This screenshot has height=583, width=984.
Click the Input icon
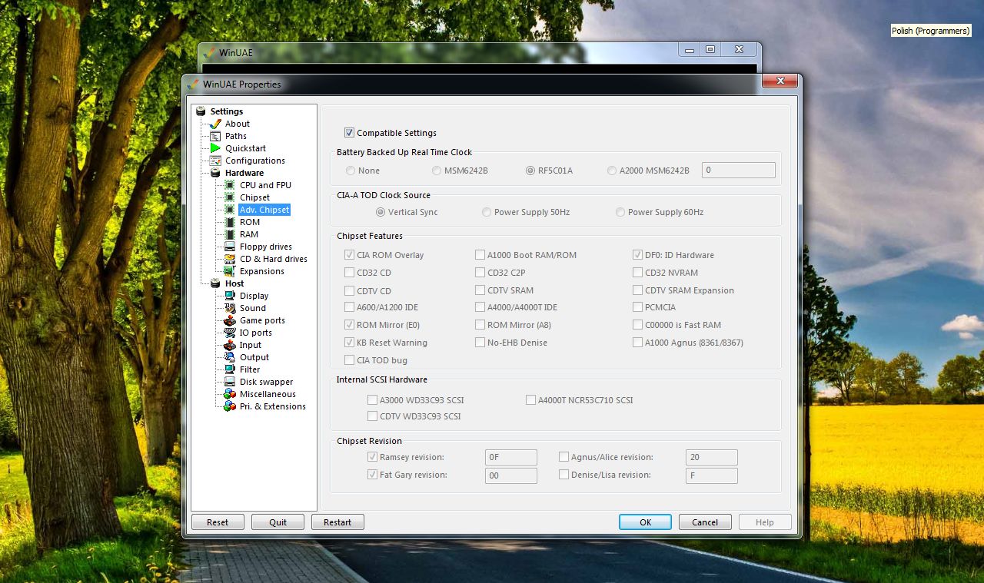[230, 345]
